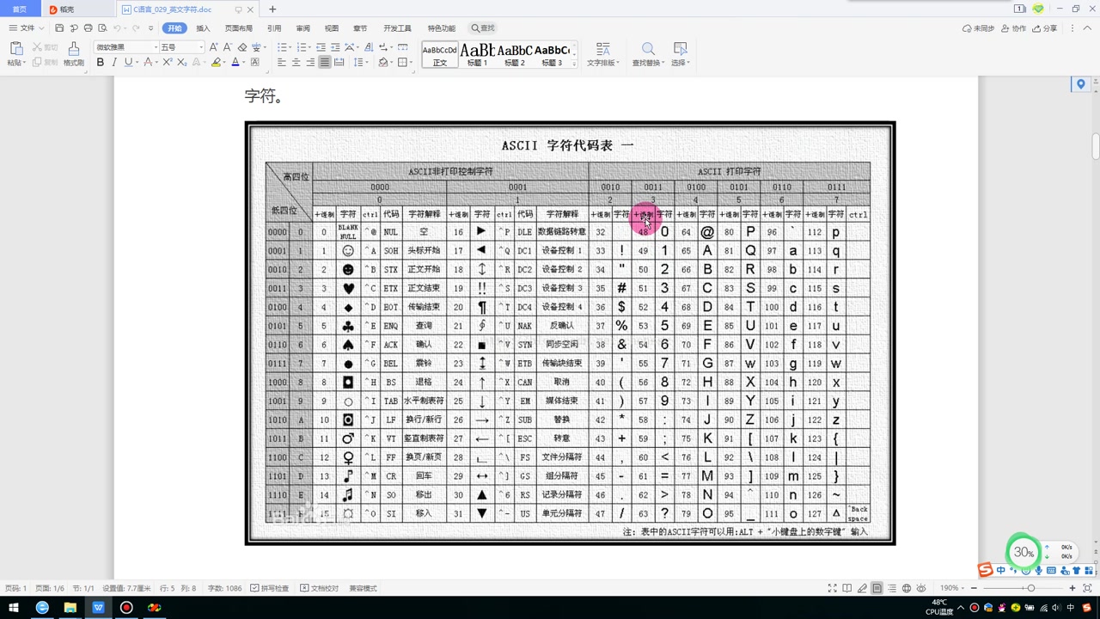1100x619 pixels.
Task: Click the Save icon in quick access toolbar
Action: [x=59, y=28]
